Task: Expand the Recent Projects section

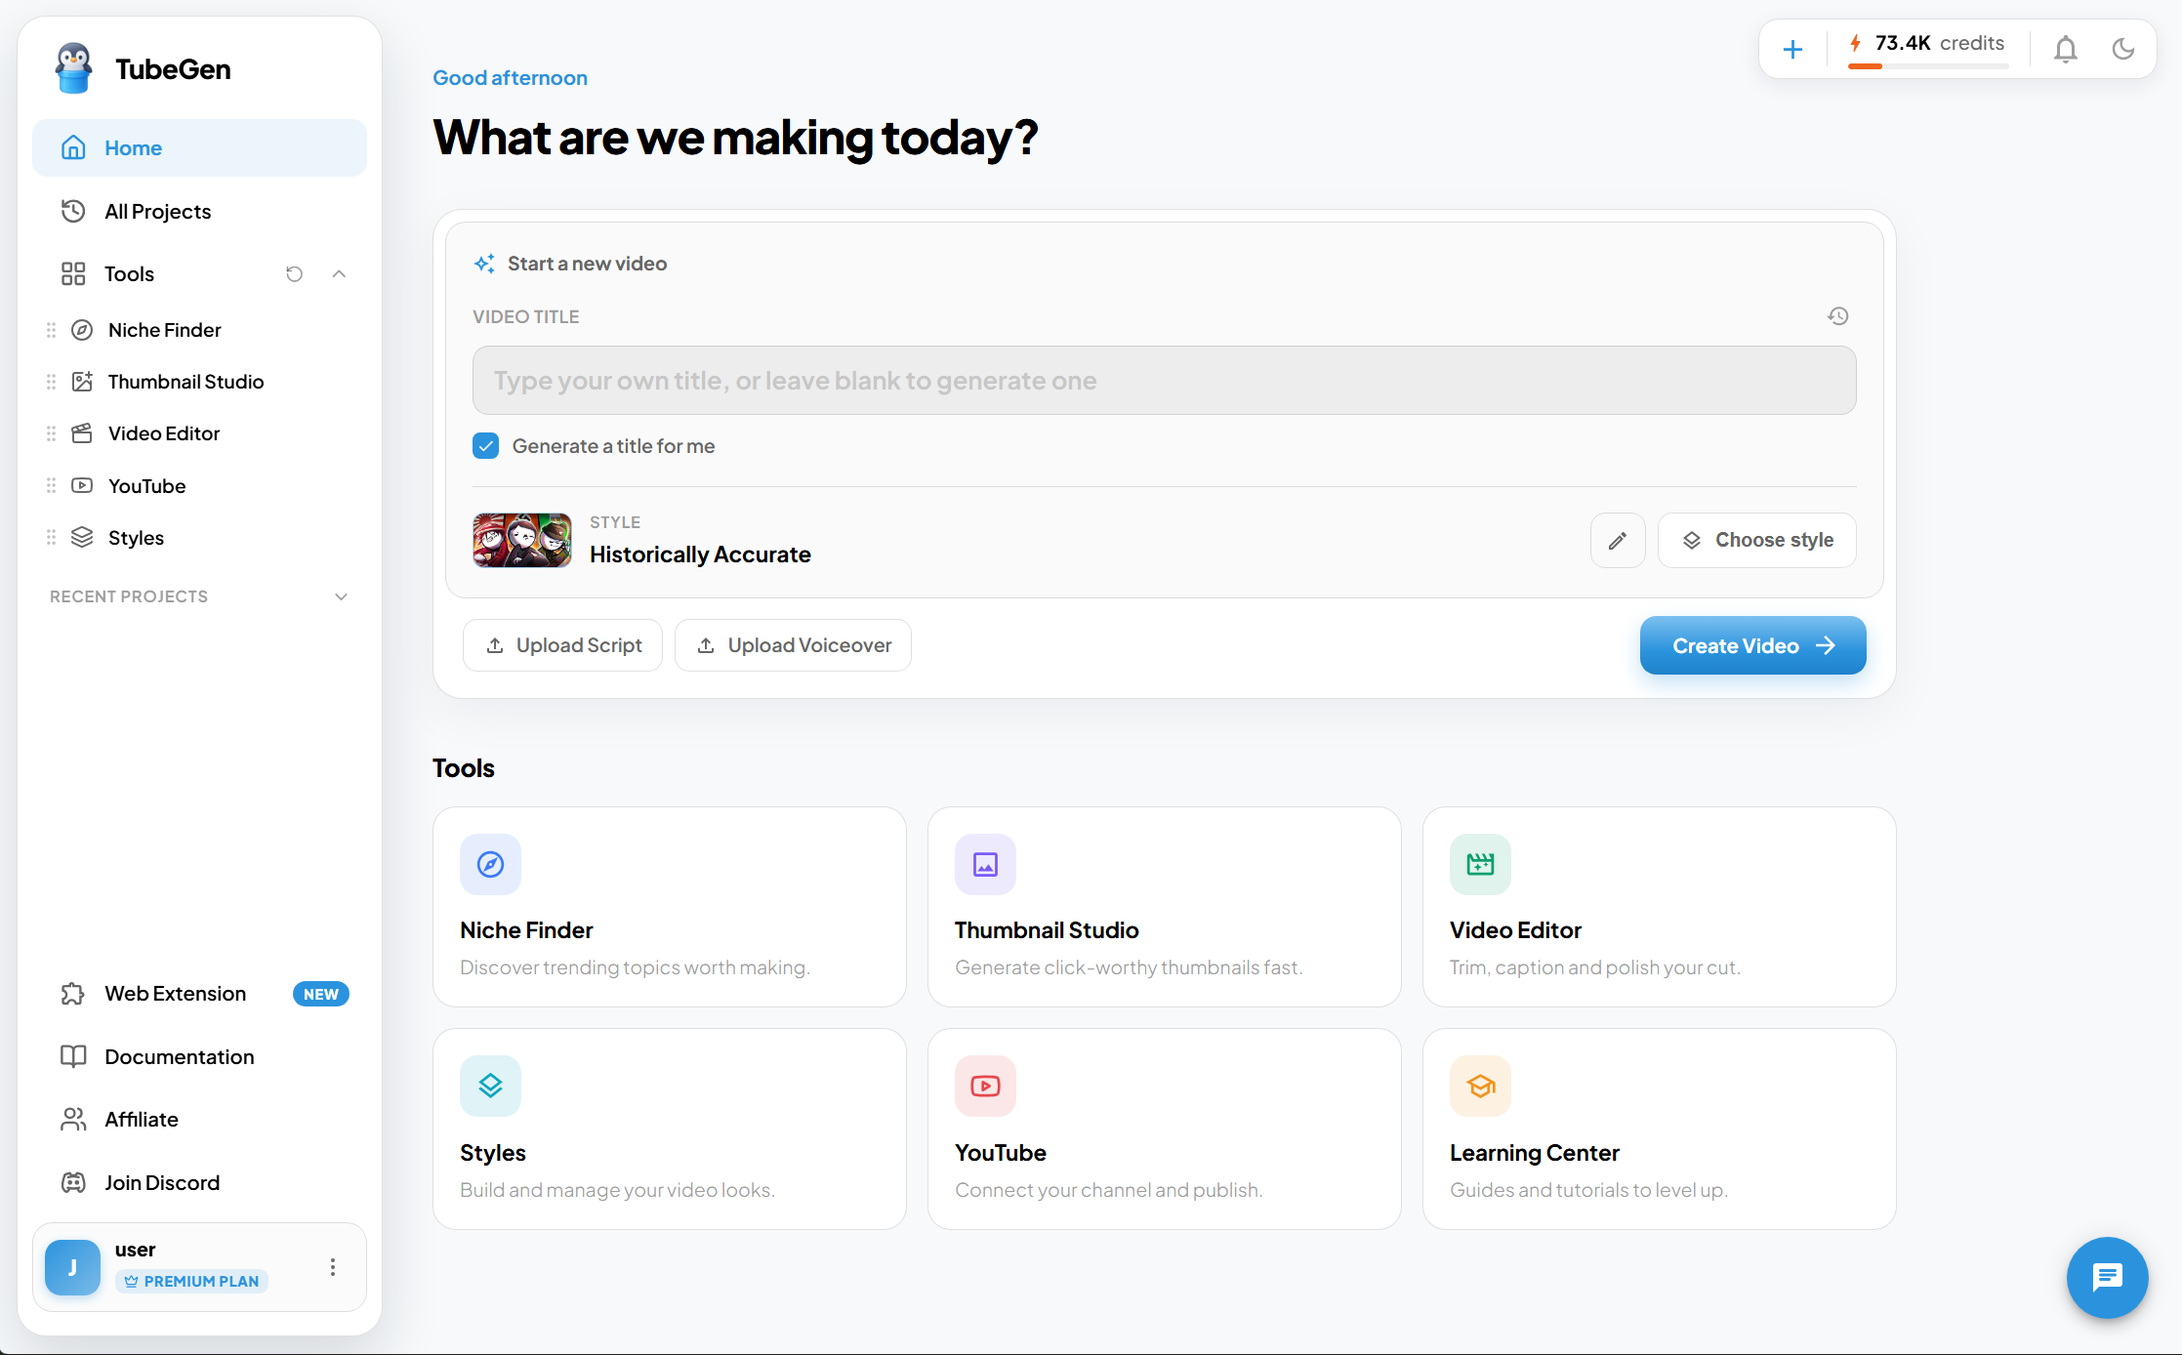Action: point(341,596)
